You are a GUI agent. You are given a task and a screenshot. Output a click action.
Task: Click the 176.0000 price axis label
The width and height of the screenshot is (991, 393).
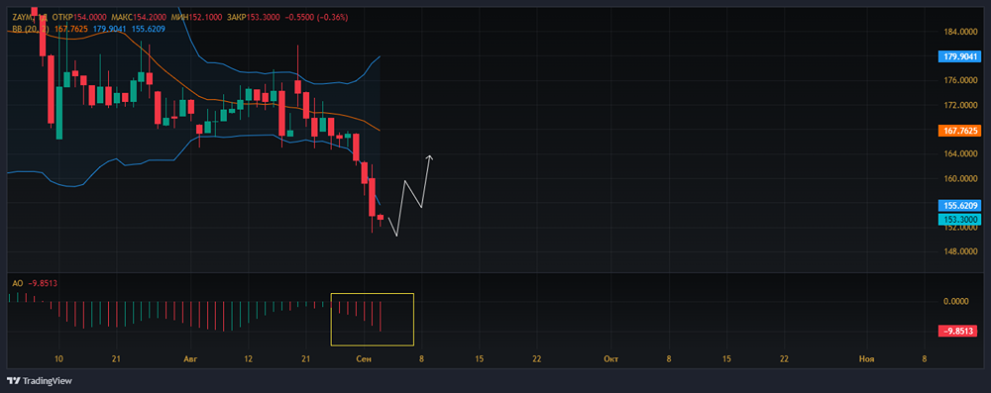960,80
